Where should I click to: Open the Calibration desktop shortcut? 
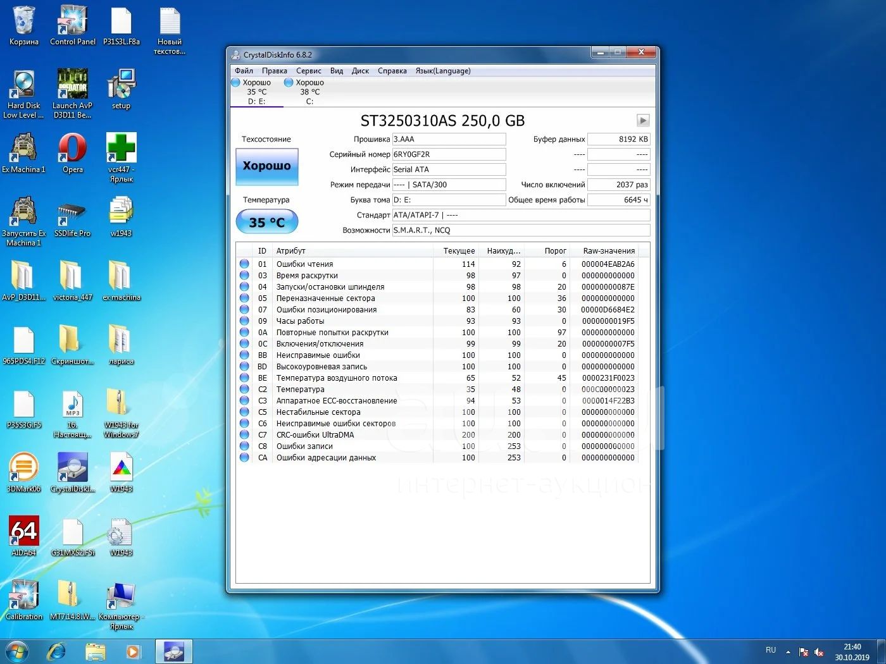[x=23, y=600]
